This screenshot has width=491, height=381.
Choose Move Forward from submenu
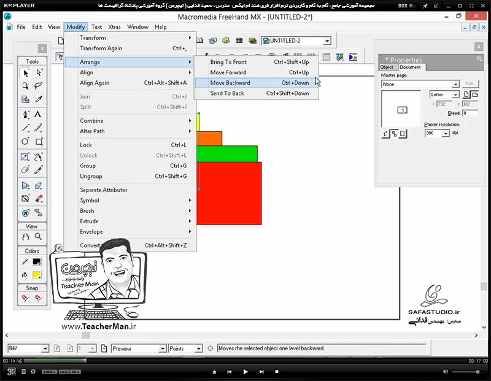(257, 72)
